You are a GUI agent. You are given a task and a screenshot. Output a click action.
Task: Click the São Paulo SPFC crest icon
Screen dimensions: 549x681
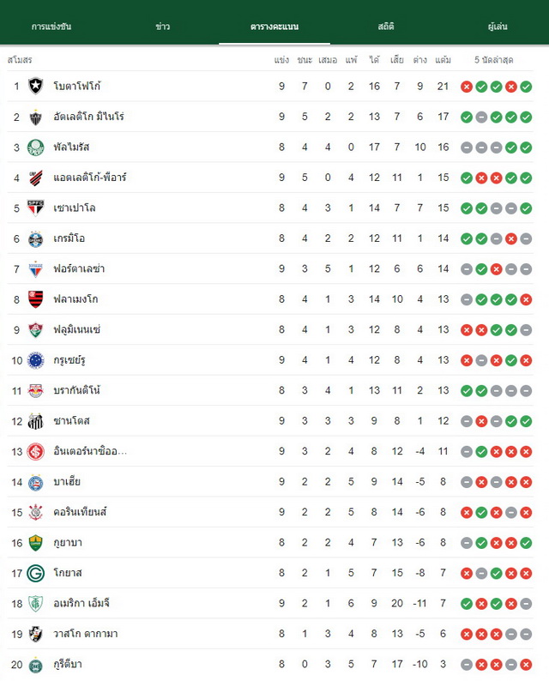click(36, 208)
